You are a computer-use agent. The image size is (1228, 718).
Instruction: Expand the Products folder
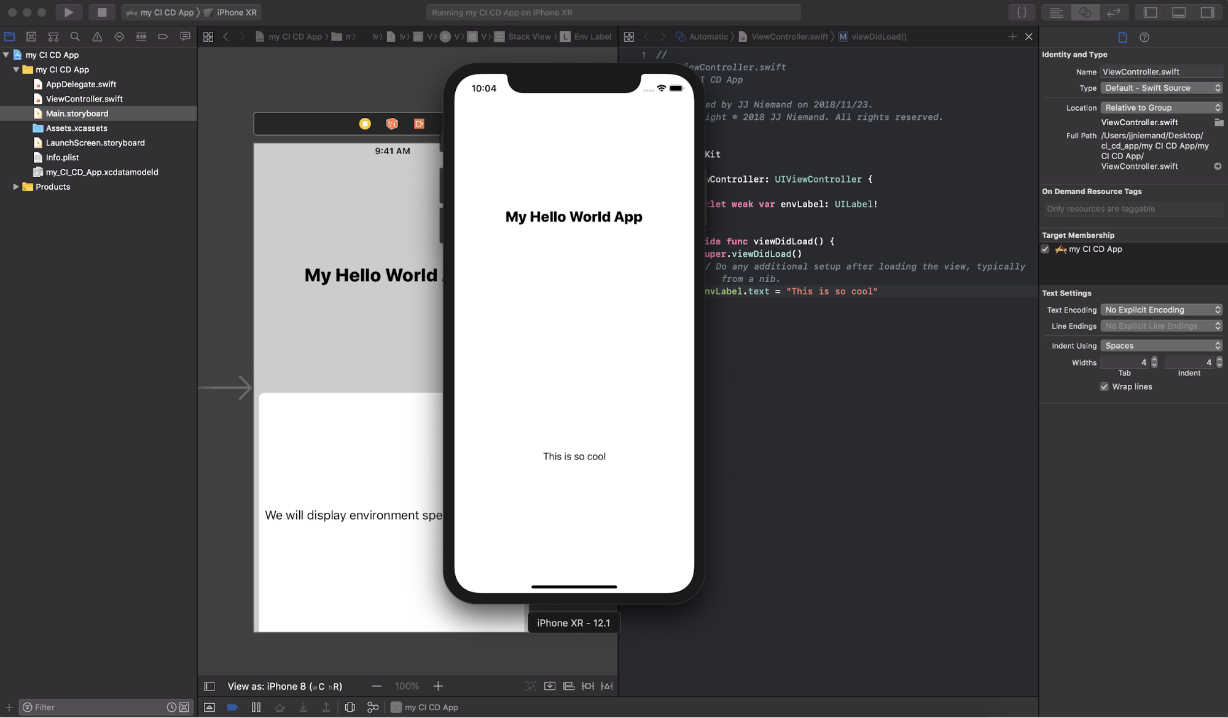(16, 187)
